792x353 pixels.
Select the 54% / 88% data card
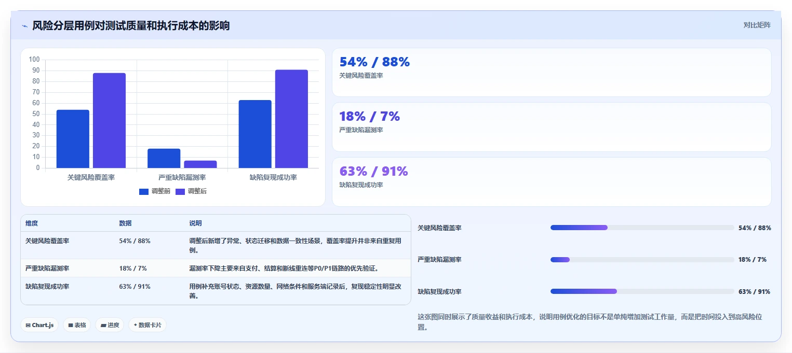552,73
